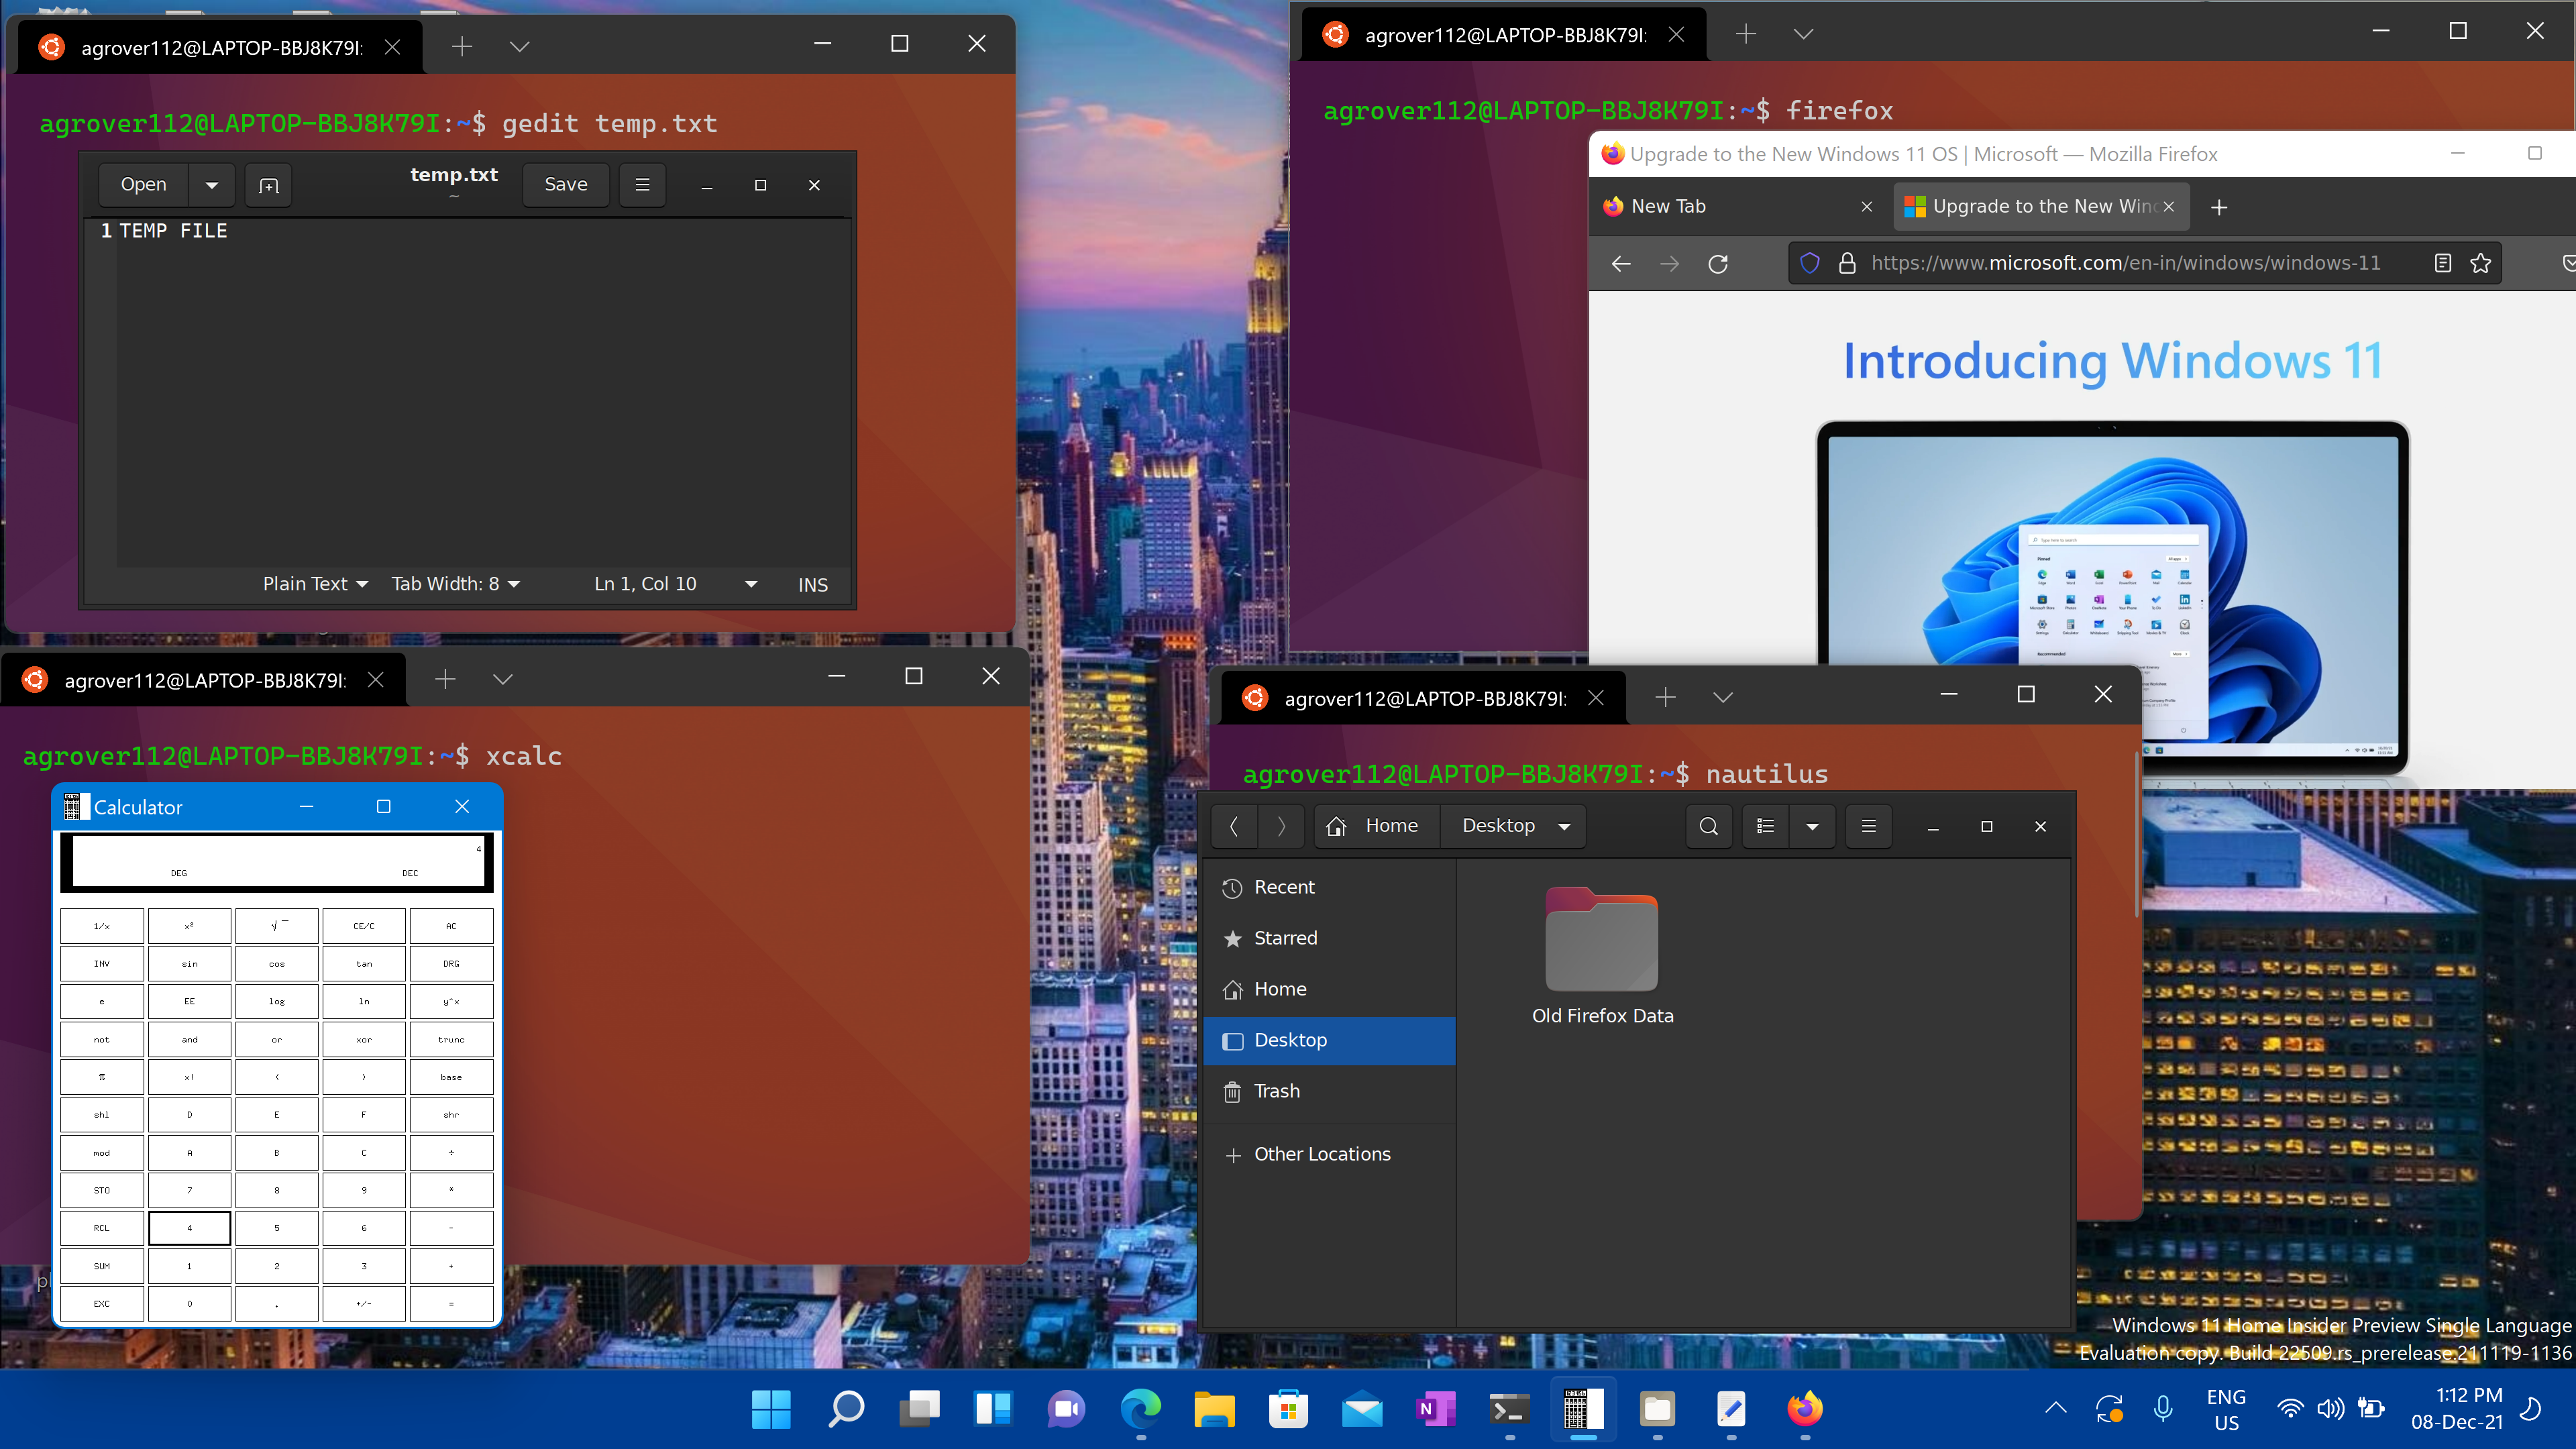Select Plain Text language mode in gedit
Viewport: 2576px width, 1449px height.
311,584
